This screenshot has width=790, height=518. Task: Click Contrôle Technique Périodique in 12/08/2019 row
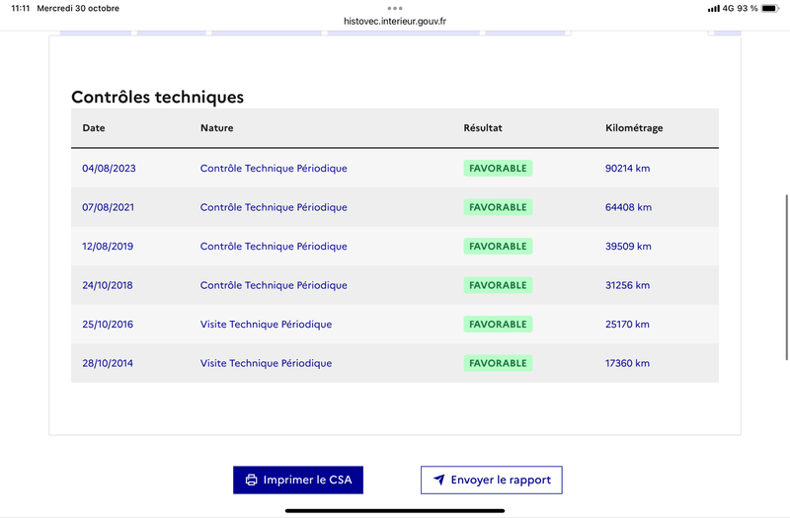pyautogui.click(x=274, y=246)
